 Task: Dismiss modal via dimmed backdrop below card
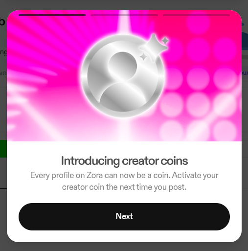124,247
